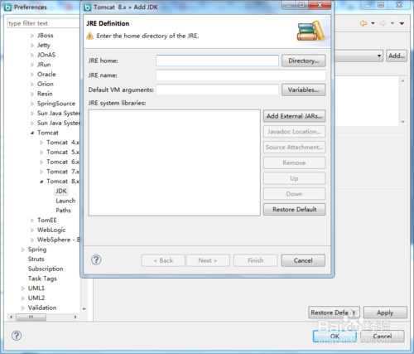The image size is (414, 354).
Task: Click Cancel in Preferences window
Action: tap(383, 337)
